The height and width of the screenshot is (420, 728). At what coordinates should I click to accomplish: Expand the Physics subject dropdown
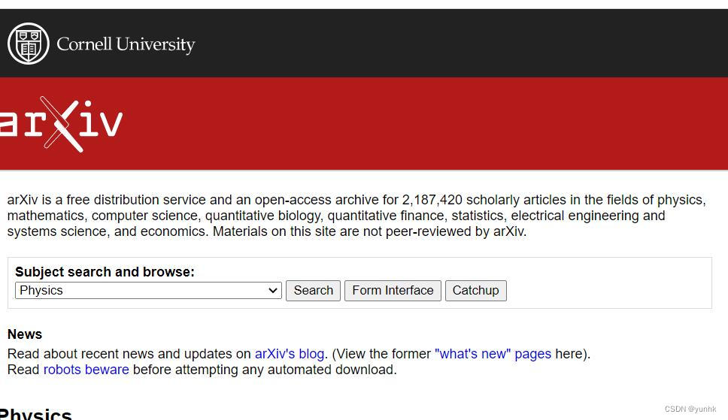pos(149,291)
